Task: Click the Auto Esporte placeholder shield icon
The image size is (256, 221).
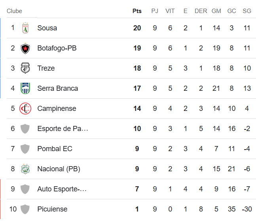Action: (25, 189)
